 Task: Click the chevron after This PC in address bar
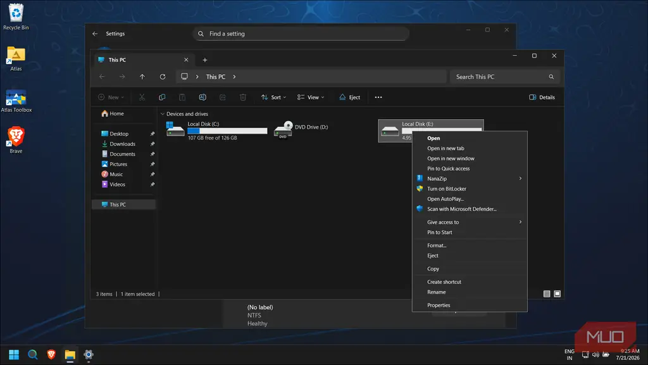234,77
